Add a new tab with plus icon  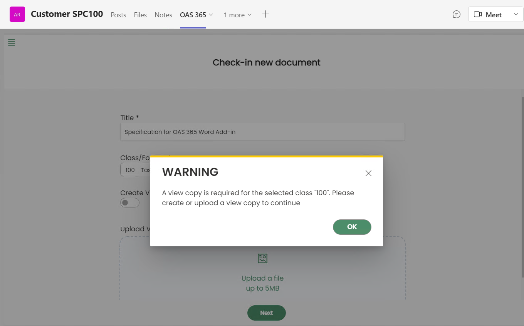pyautogui.click(x=265, y=14)
